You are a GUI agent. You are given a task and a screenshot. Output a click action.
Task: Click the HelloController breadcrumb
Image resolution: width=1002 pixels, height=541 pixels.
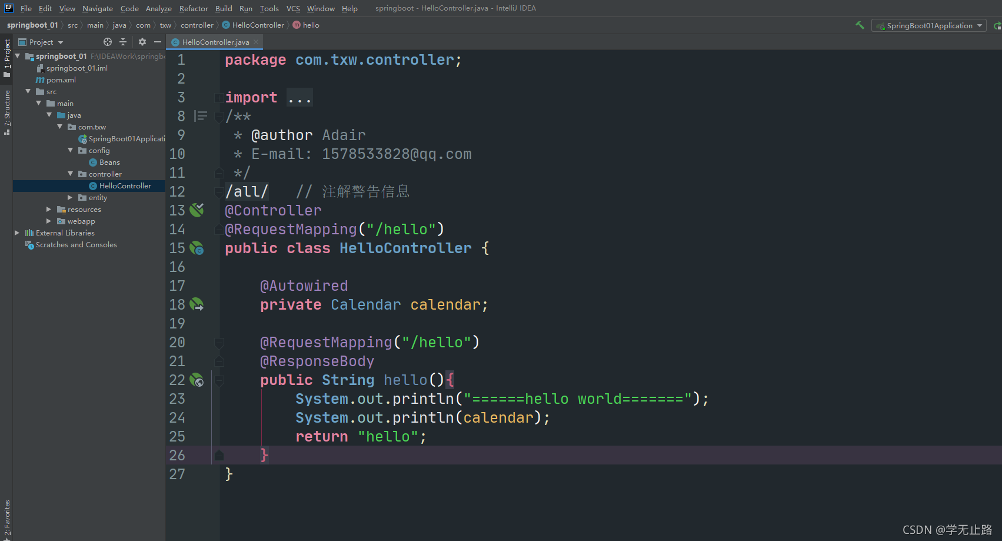(x=253, y=25)
